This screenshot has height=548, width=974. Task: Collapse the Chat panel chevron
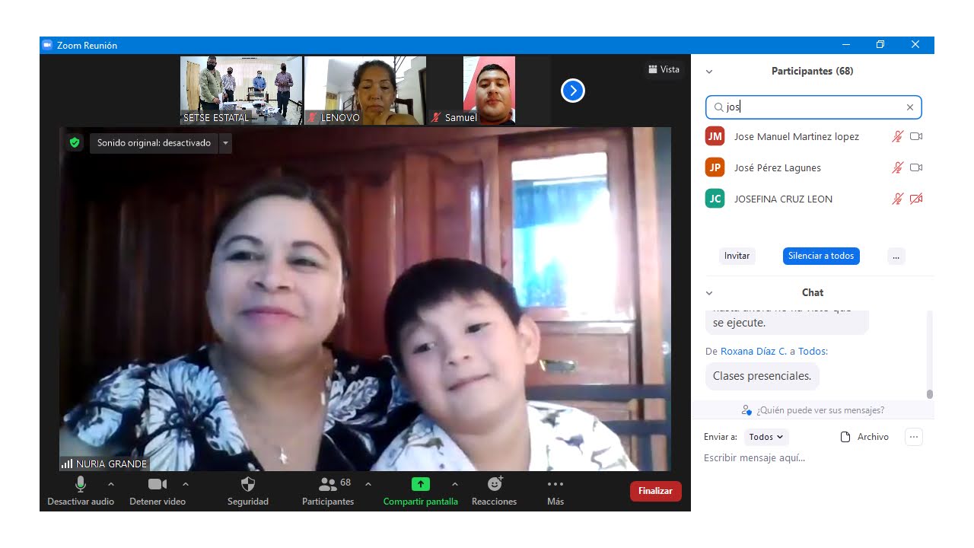click(x=709, y=293)
